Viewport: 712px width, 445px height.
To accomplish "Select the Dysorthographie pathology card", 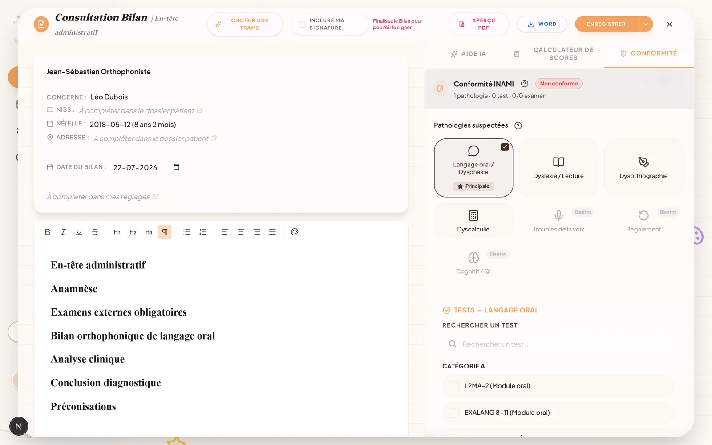I will coord(643,168).
